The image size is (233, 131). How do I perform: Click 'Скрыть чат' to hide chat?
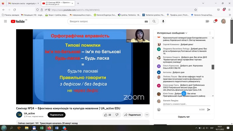[184, 117]
